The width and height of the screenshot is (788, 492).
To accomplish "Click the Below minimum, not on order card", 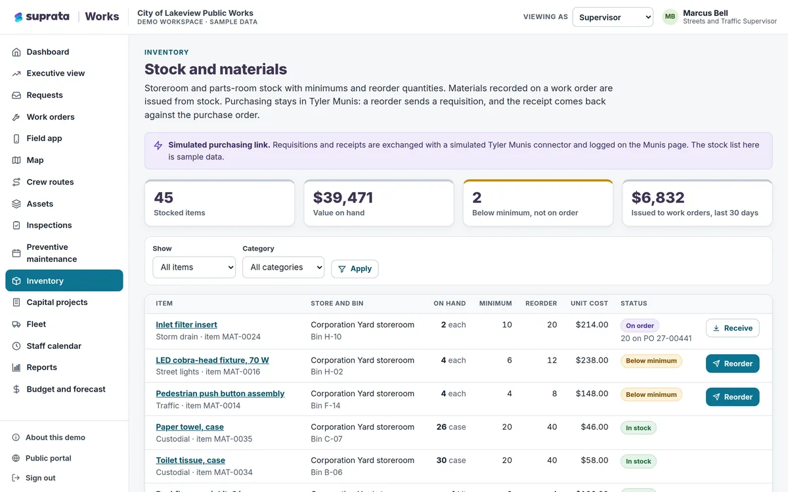I will pos(538,203).
